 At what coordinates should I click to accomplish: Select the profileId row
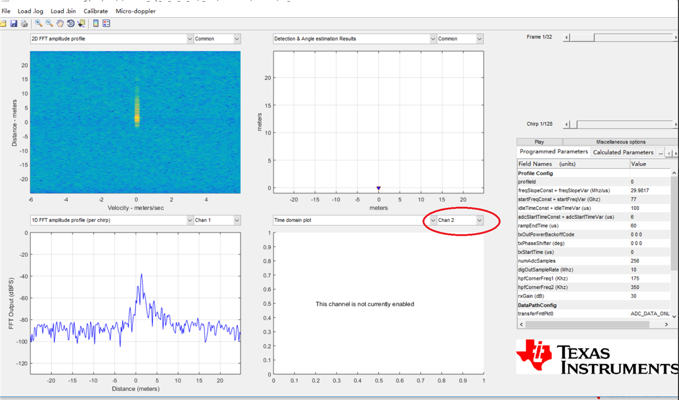pos(594,181)
